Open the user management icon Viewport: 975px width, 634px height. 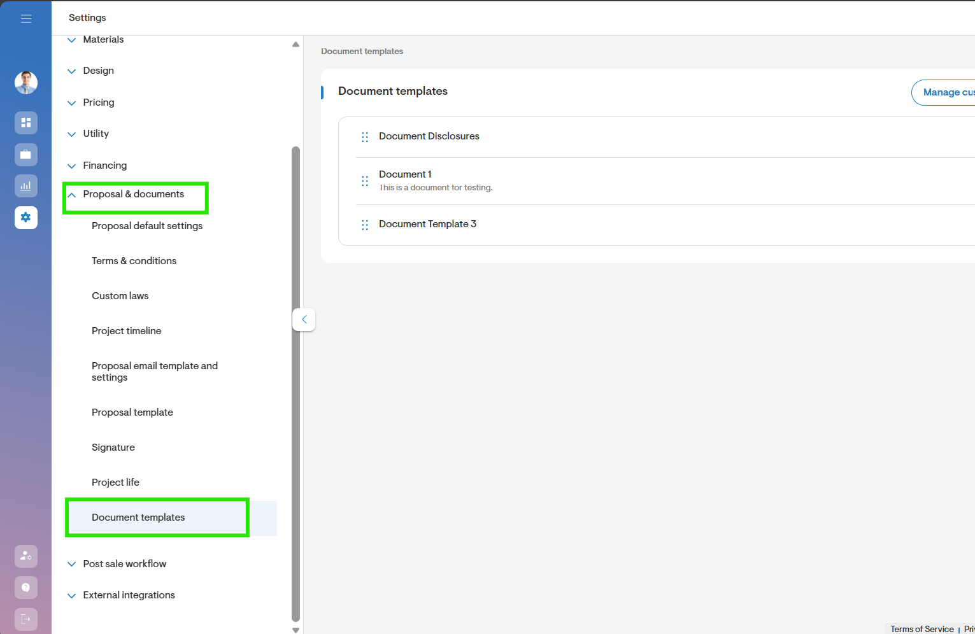click(x=26, y=556)
